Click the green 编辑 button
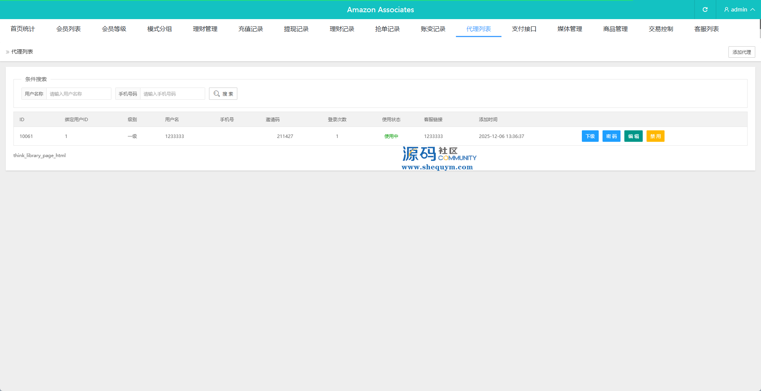This screenshot has width=761, height=391. [633, 136]
